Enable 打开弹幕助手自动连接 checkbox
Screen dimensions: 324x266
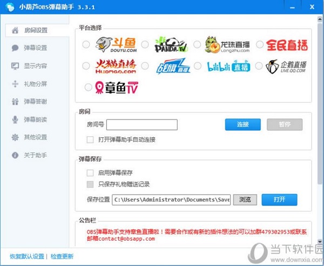(90, 139)
